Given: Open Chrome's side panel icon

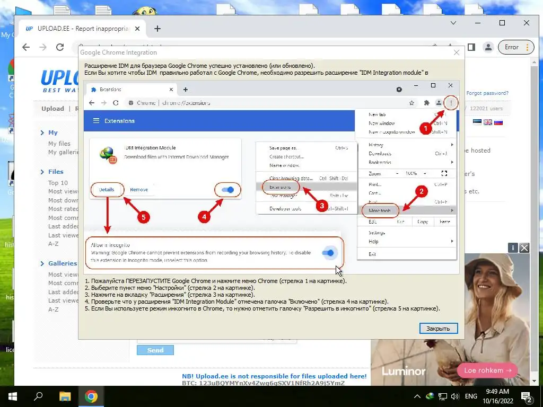Looking at the screenshot, I should (471, 47).
